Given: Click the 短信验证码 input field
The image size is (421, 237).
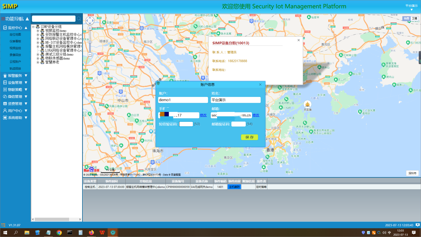Looking at the screenshot, I should (186, 124).
